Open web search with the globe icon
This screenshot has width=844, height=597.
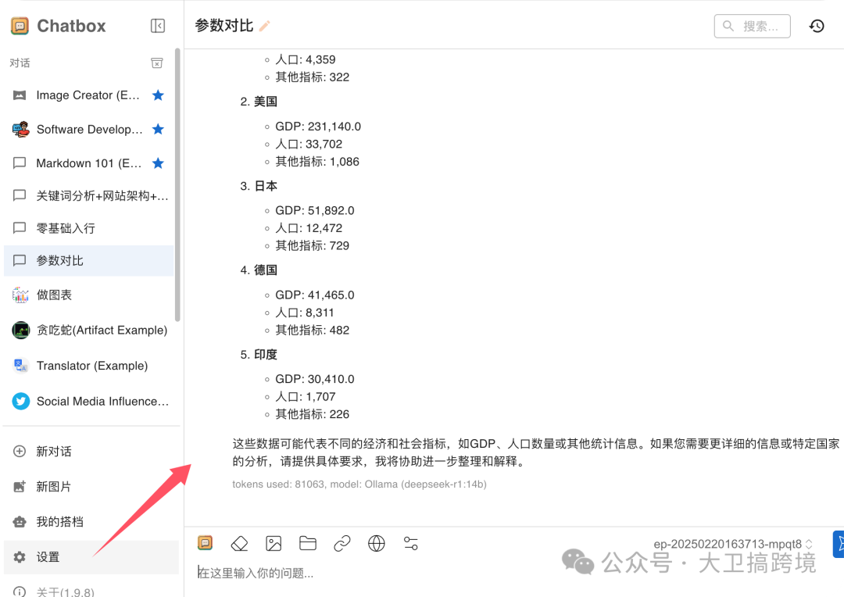click(376, 543)
